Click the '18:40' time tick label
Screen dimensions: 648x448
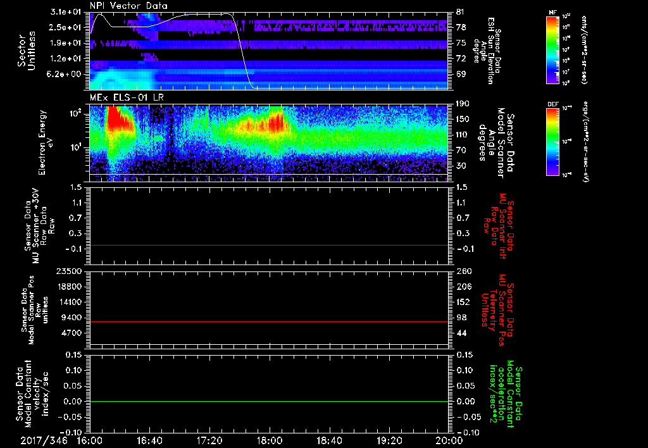coord(329,441)
